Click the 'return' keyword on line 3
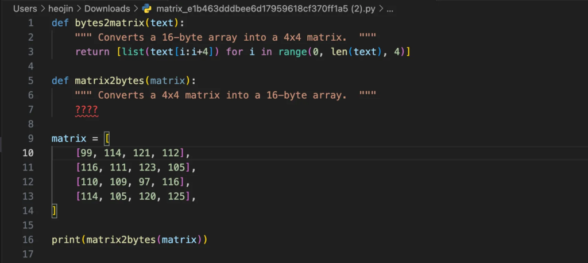588x263 pixels. click(x=92, y=52)
